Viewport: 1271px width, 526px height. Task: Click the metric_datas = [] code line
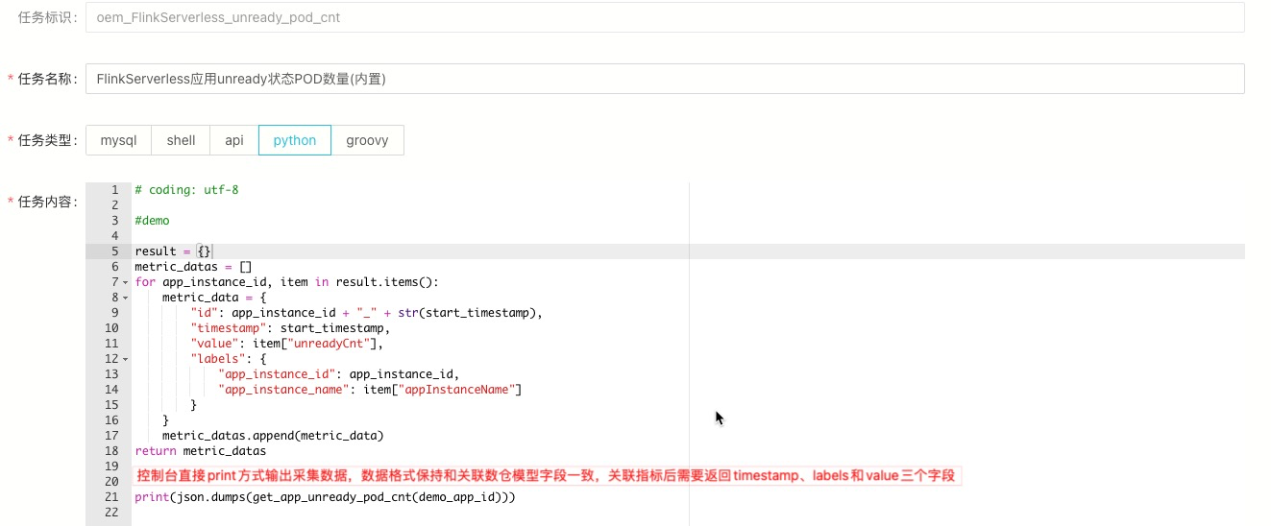click(x=193, y=267)
